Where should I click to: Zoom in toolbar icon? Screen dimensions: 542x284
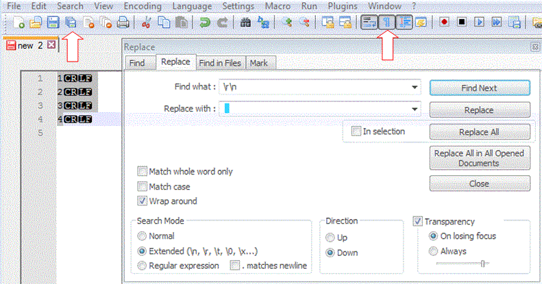click(286, 23)
